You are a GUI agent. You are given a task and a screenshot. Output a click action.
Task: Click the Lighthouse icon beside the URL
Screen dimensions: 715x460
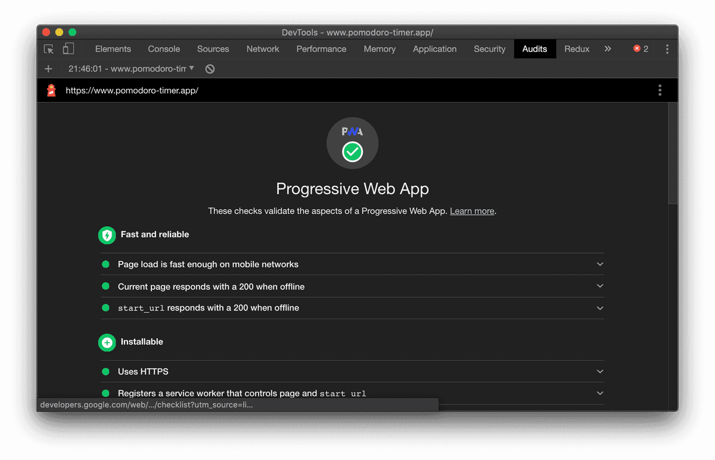point(51,90)
